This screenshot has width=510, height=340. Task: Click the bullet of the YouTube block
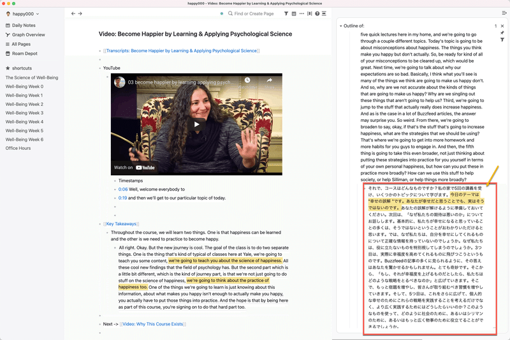100,68
